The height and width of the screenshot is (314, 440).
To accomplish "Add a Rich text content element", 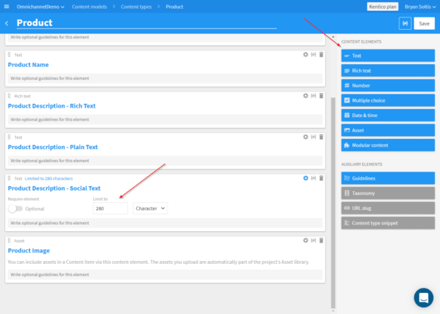I will (388, 71).
